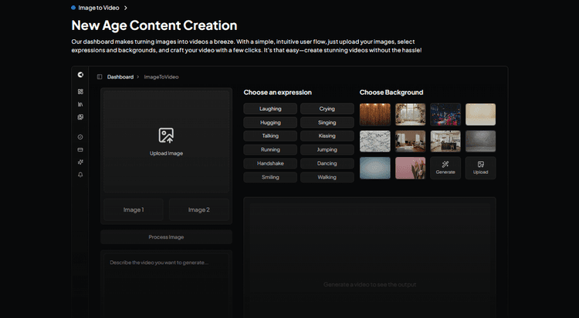The image size is (579, 318).
Task: Select the blue and red bokeh lights background
Action: coord(445,114)
